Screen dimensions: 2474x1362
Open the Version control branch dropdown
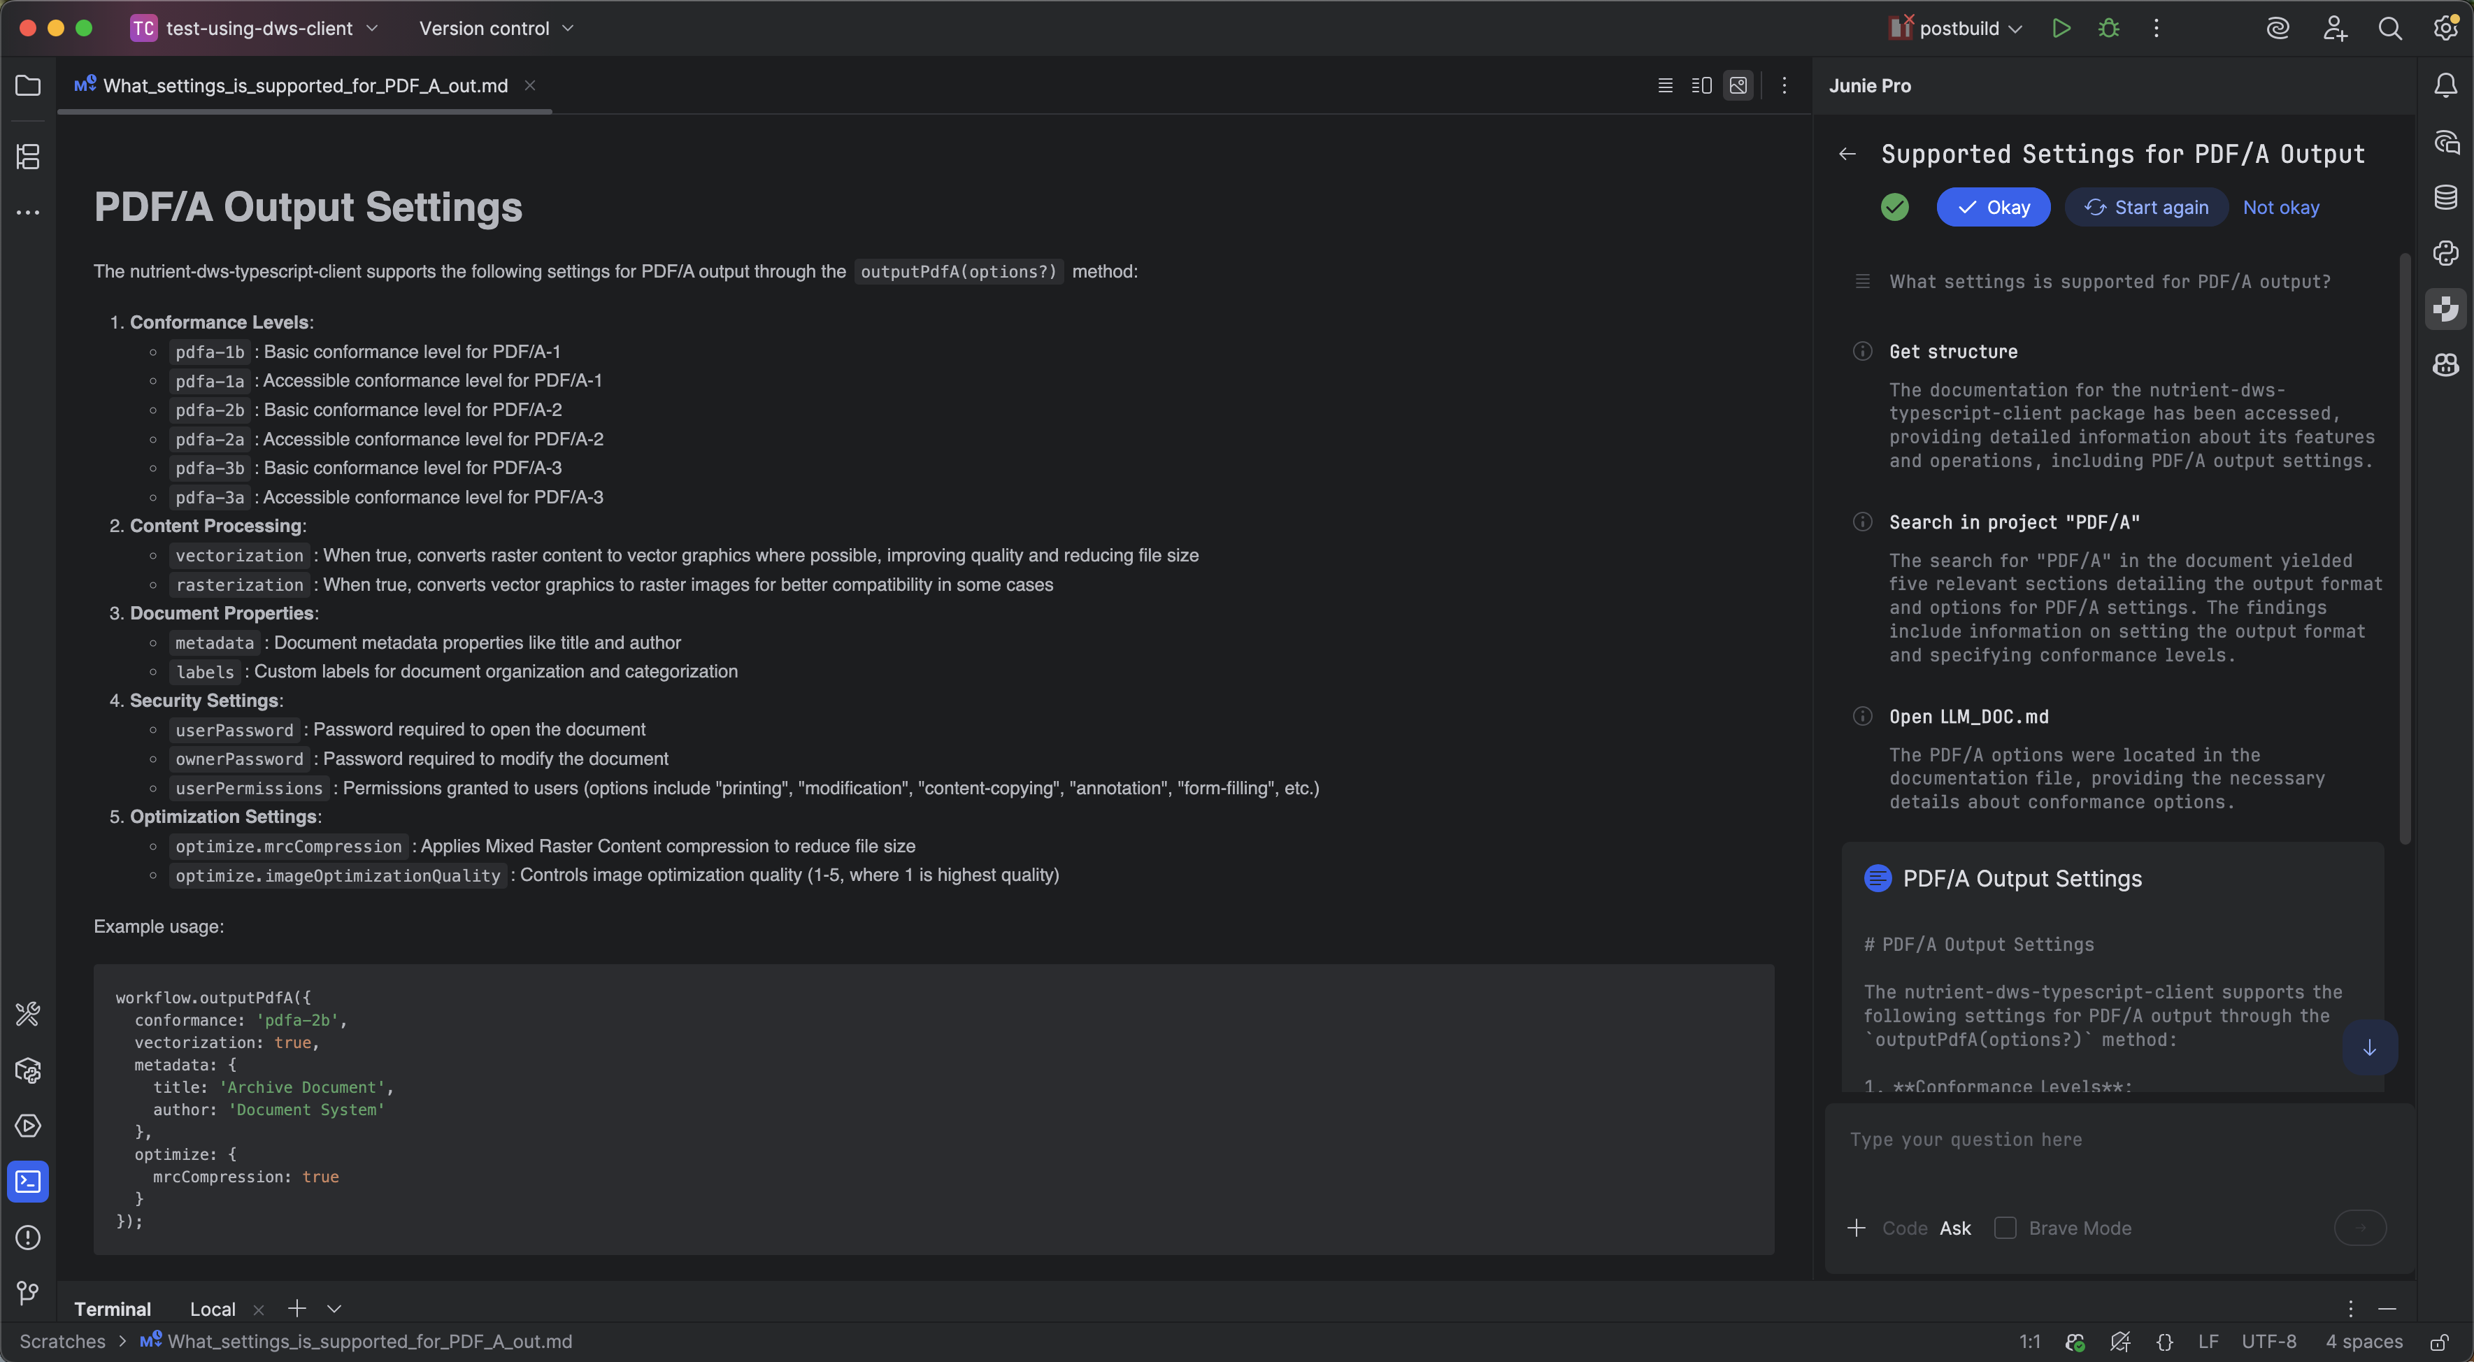[x=496, y=28]
